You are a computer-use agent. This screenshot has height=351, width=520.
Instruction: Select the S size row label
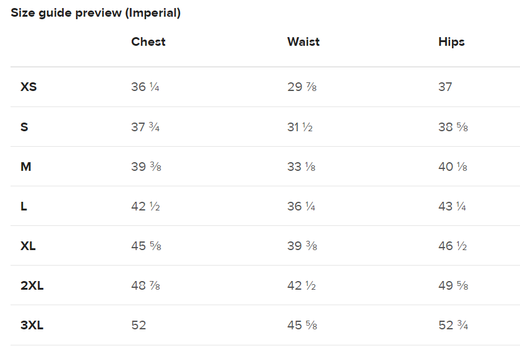pos(24,127)
